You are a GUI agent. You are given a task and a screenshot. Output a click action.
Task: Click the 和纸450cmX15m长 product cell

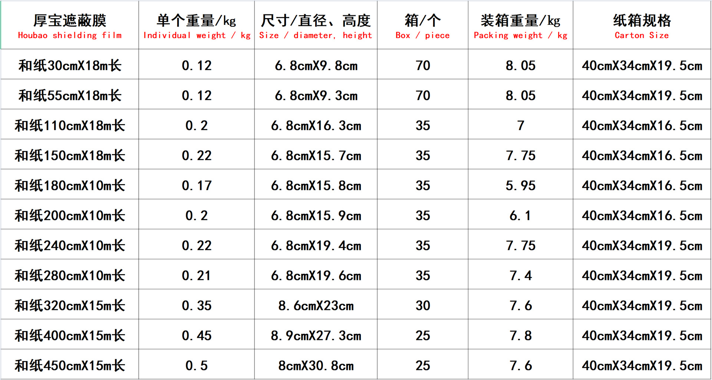70,366
